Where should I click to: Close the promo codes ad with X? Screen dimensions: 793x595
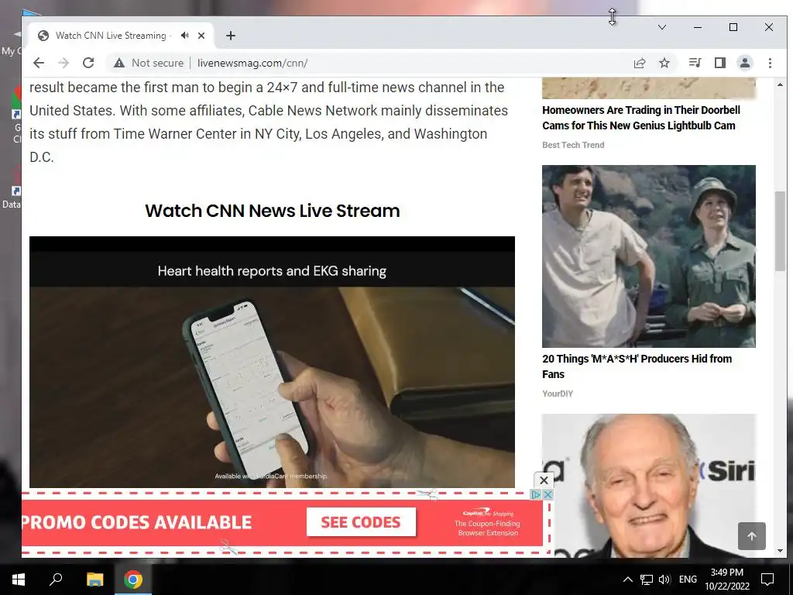(x=548, y=494)
